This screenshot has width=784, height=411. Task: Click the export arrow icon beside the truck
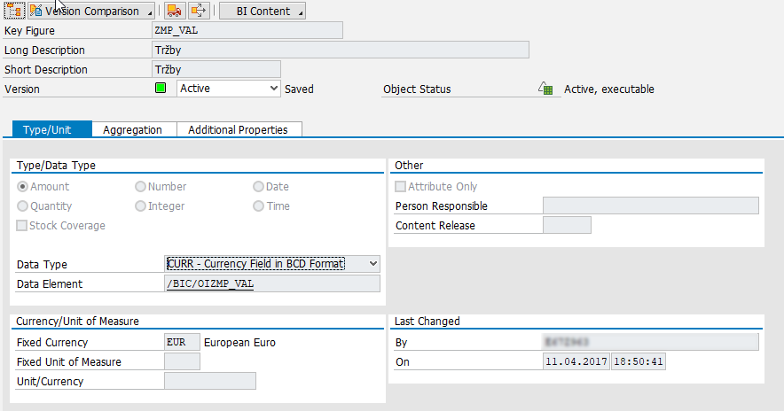199,11
